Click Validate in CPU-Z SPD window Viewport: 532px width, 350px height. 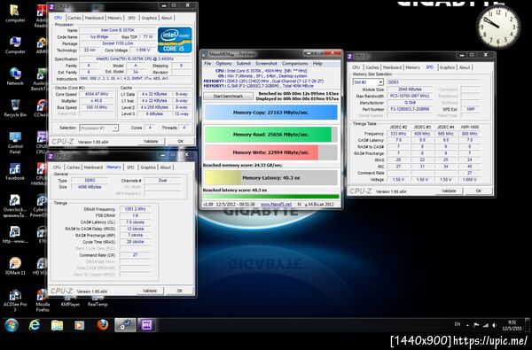(449, 191)
